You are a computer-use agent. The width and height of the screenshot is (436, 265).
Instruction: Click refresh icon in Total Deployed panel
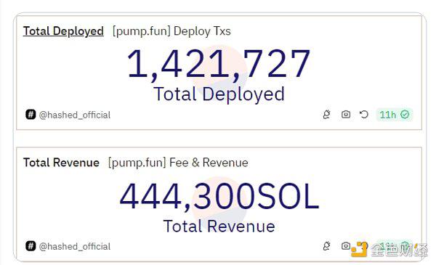coord(364,115)
